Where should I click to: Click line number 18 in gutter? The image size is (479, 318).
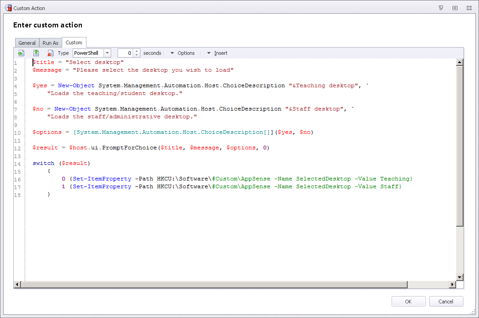point(17,195)
